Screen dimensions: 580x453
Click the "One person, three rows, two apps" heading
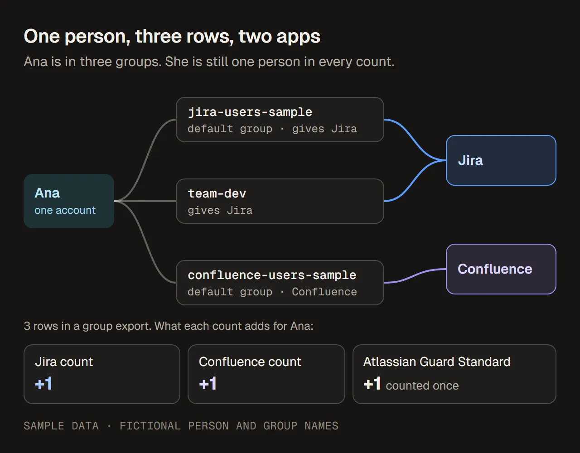tap(172, 37)
